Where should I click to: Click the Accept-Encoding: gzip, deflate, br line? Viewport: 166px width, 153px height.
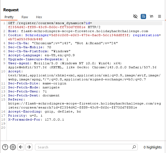point(45,111)
